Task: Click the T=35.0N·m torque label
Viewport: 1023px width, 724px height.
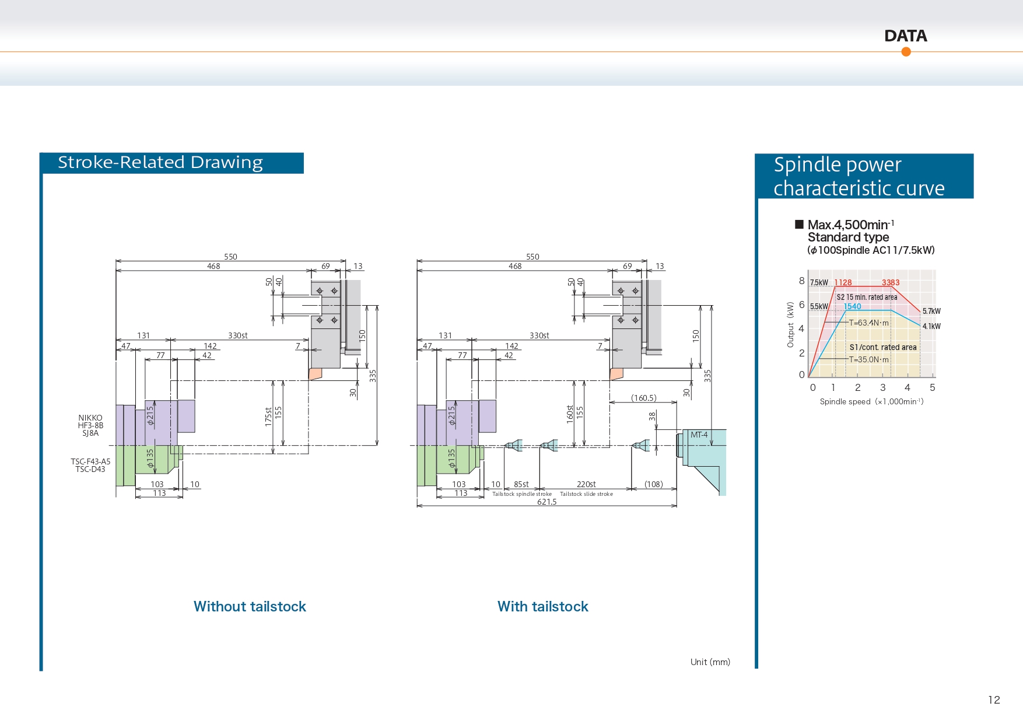Action: [x=869, y=359]
